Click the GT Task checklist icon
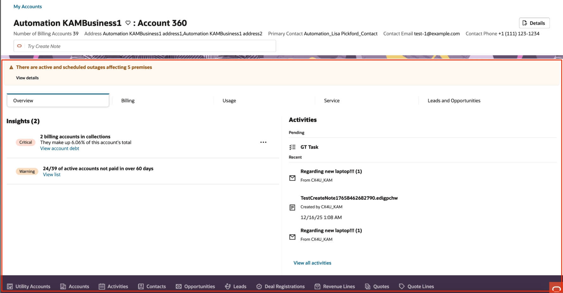Image resolution: width=563 pixels, height=293 pixels. 293,147
